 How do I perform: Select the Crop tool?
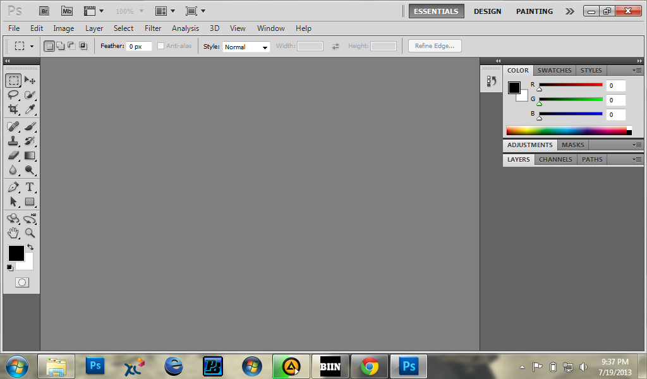(x=13, y=109)
